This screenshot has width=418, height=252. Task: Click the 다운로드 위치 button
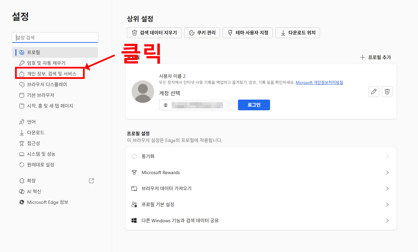pyautogui.click(x=298, y=33)
